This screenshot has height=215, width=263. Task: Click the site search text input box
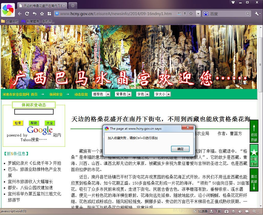(x=34, y=112)
